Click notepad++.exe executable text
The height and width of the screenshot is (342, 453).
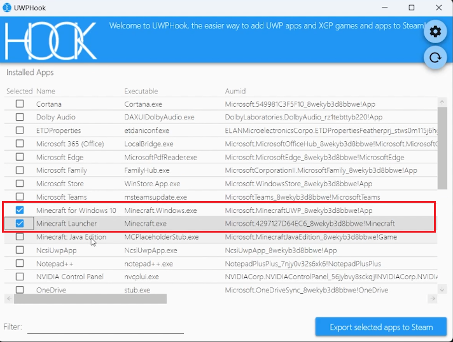coord(148,264)
